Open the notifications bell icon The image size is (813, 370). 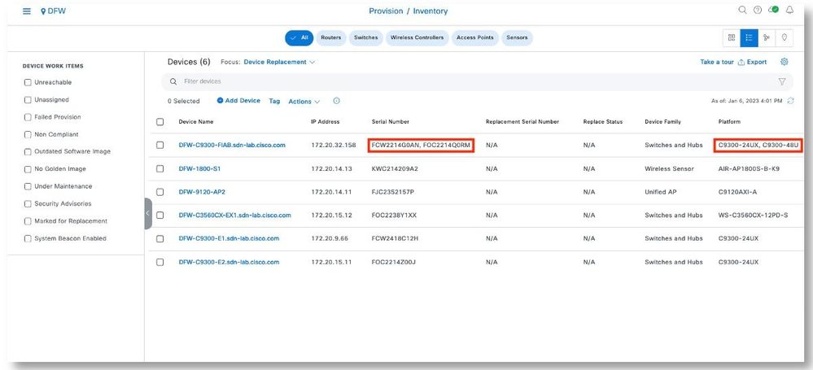789,10
